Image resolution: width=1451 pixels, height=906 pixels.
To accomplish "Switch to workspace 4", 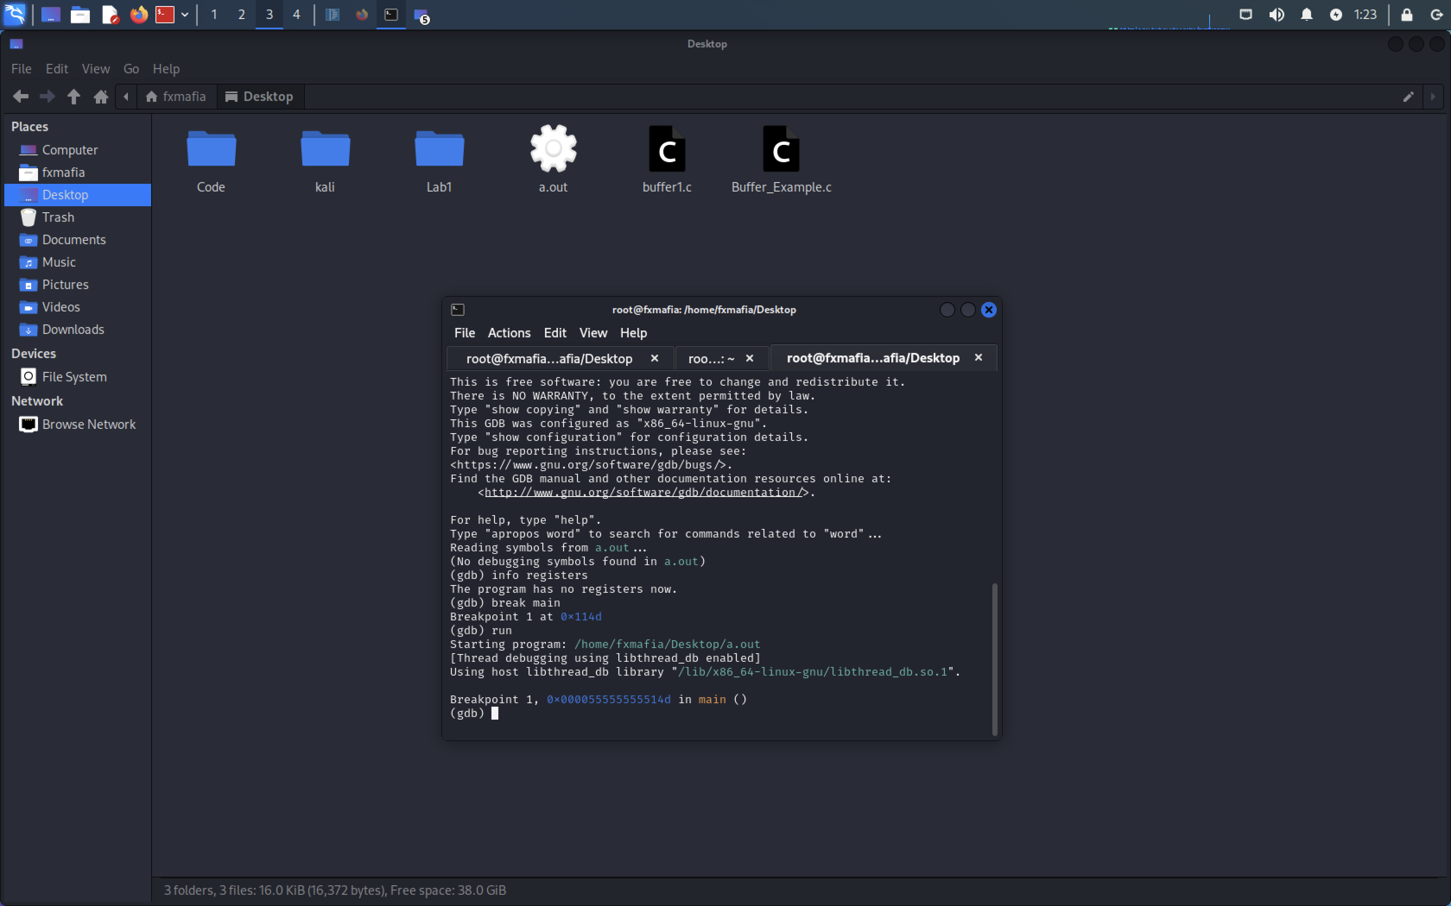I will point(296,14).
